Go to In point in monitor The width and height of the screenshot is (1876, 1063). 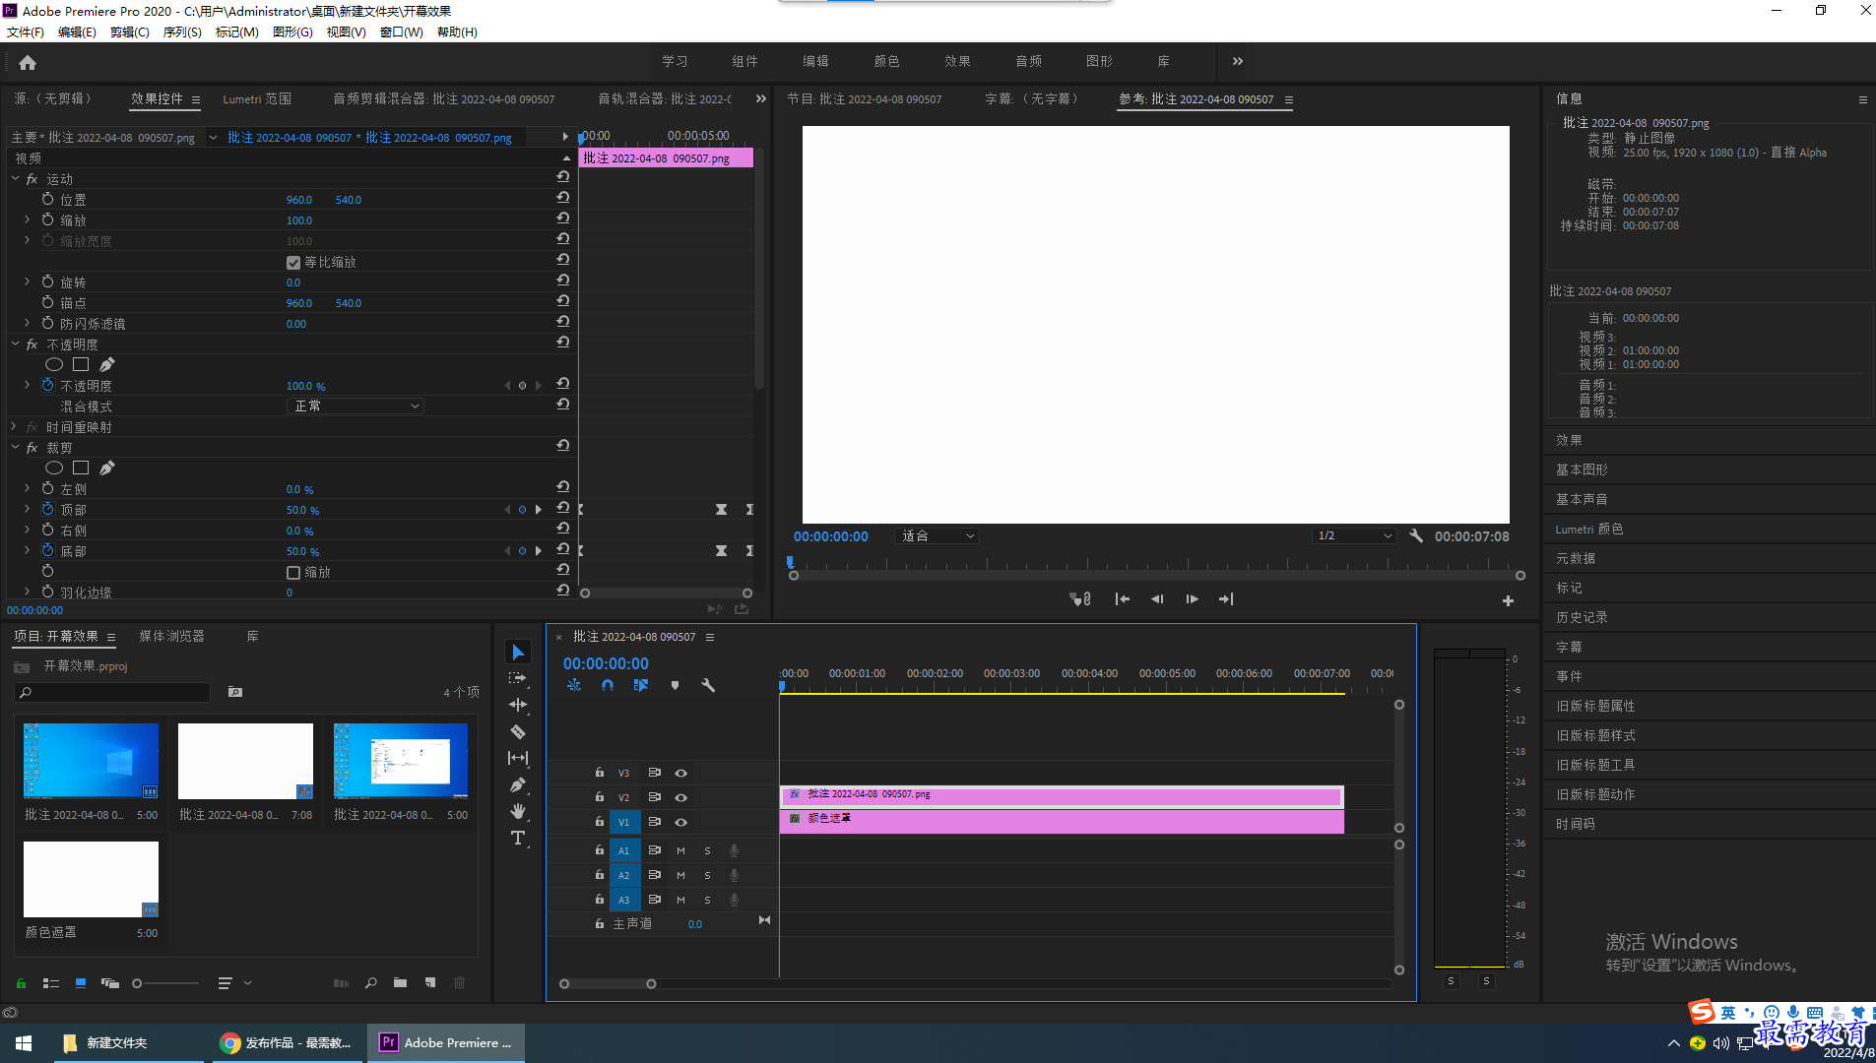(x=1122, y=599)
